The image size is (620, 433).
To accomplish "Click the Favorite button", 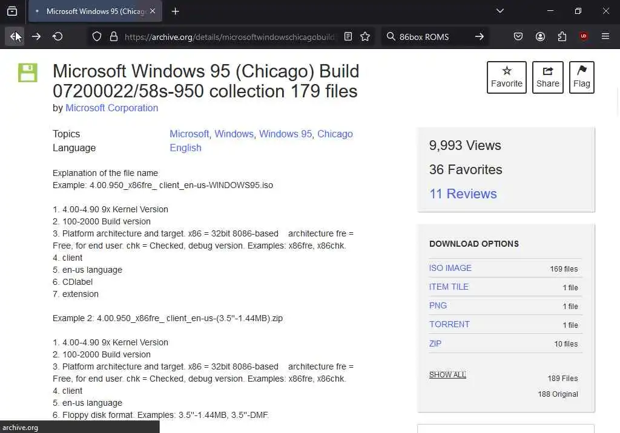I will [x=507, y=77].
